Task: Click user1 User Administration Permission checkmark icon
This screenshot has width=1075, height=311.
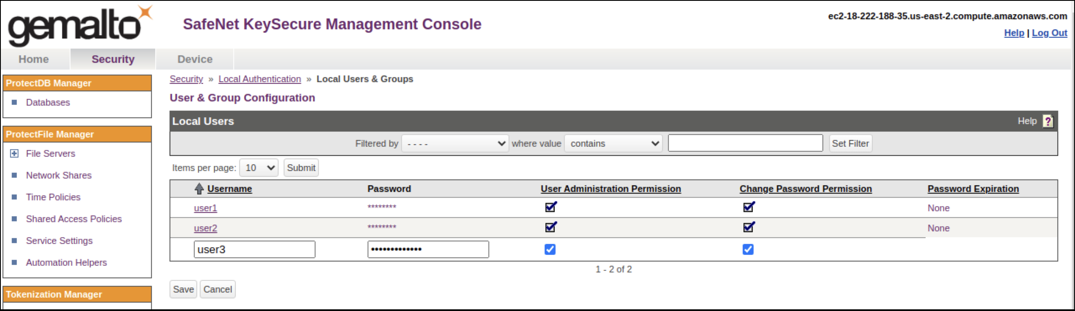Action: [551, 207]
